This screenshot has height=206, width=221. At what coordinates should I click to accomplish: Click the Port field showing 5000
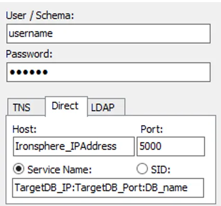(x=171, y=147)
